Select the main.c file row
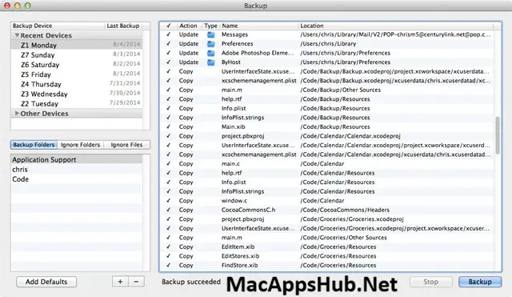This screenshot has height=297, width=512. 326,163
